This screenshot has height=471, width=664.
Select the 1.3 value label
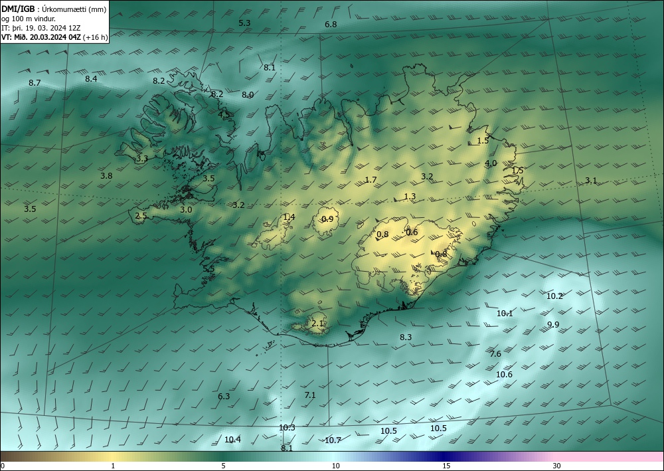tap(410, 197)
